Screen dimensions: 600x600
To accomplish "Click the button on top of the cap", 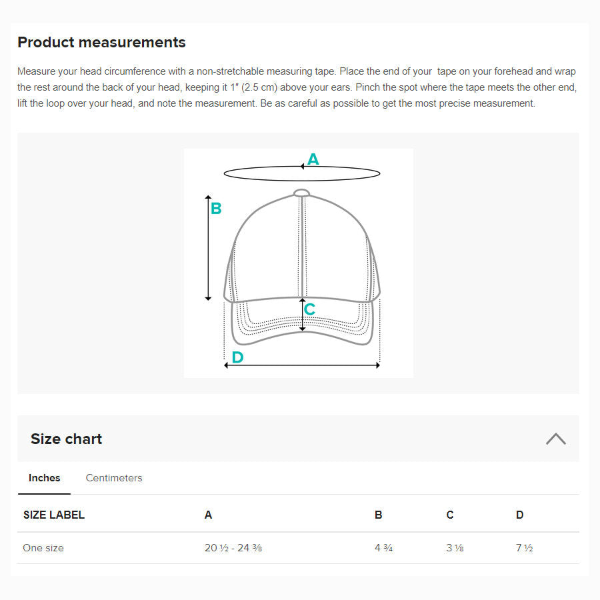I will pyautogui.click(x=301, y=193).
